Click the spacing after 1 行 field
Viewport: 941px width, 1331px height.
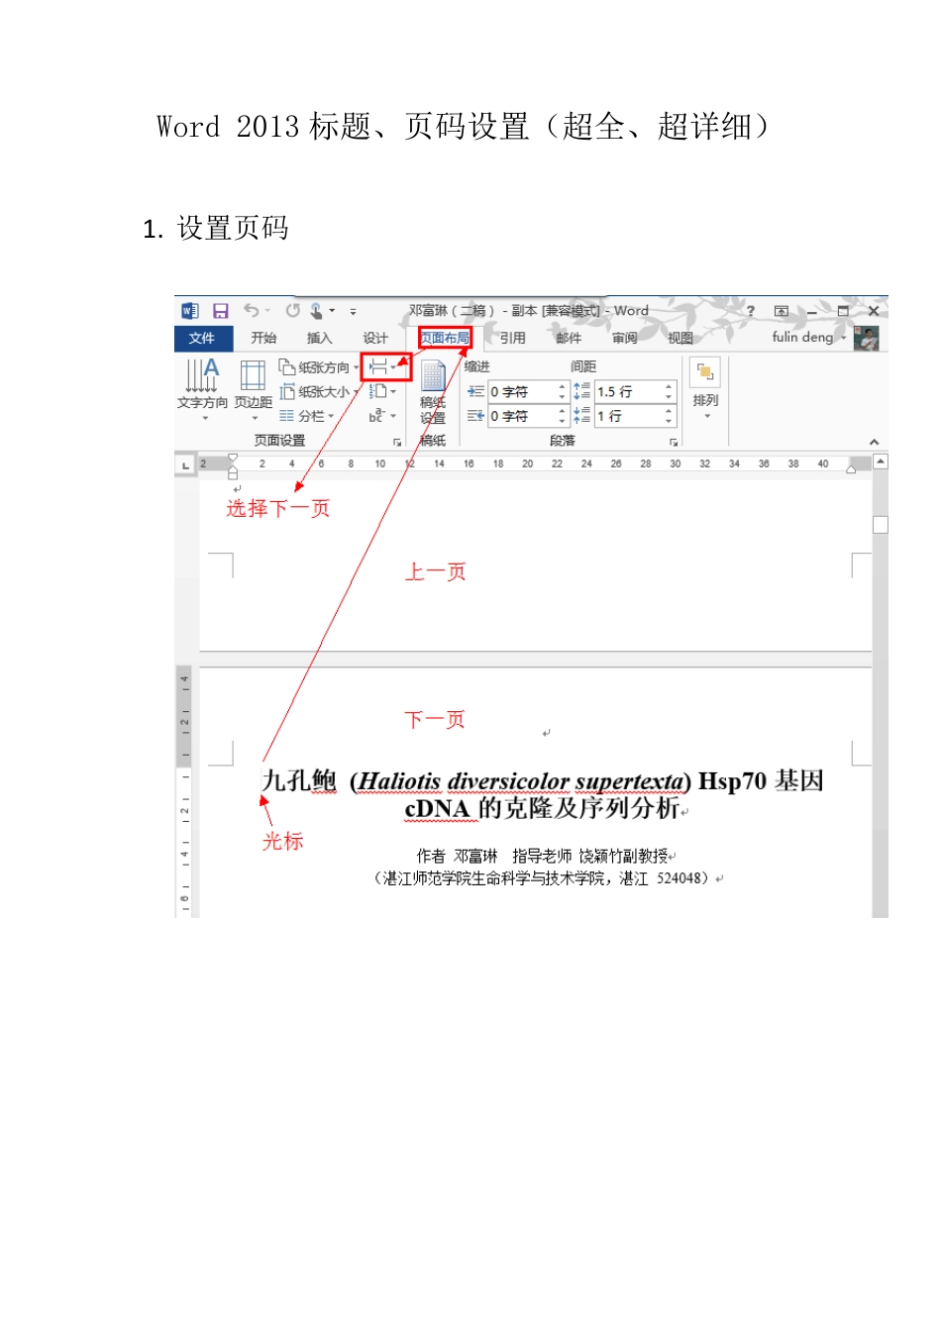pos(634,416)
